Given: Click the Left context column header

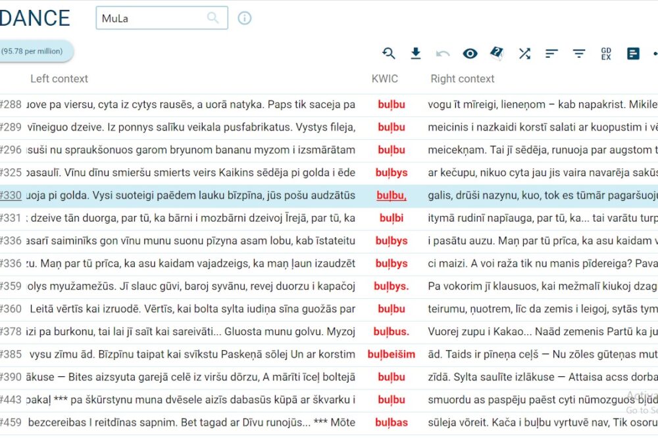Looking at the screenshot, I should tap(59, 79).
